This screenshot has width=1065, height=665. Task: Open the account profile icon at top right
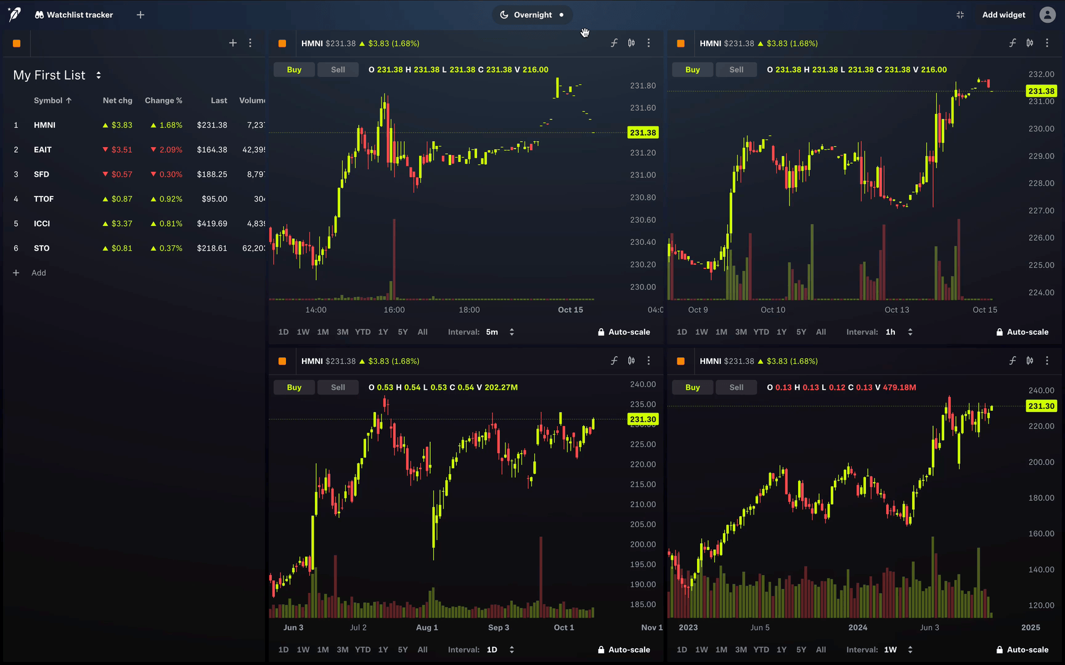coord(1047,14)
